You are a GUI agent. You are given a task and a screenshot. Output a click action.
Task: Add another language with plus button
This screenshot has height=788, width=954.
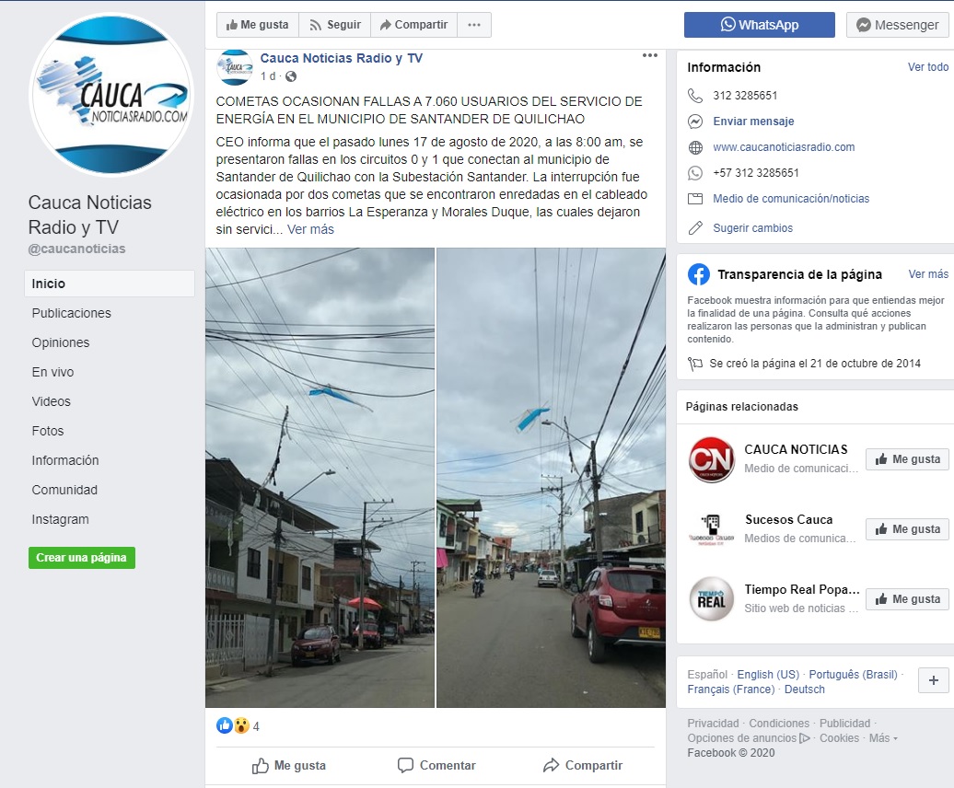[x=934, y=680]
